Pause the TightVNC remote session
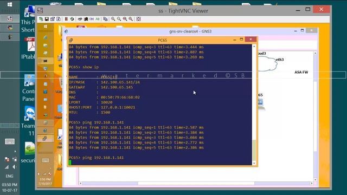 tap(66, 19)
